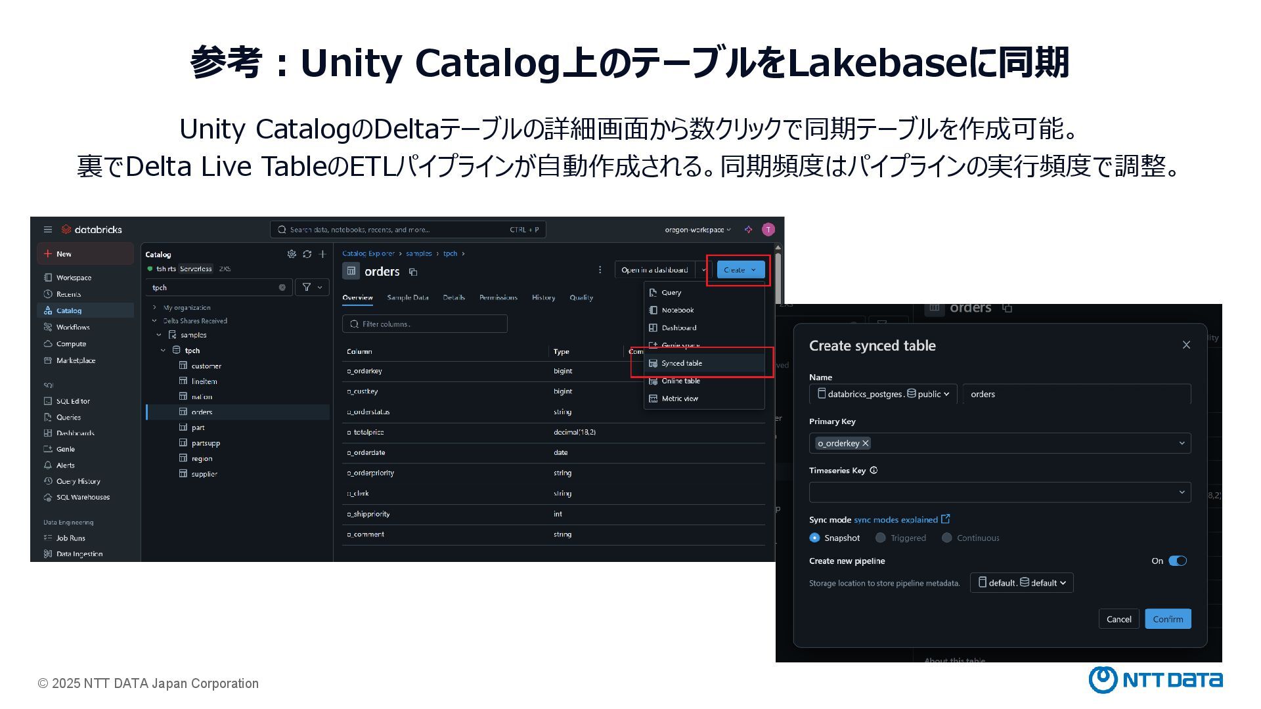Click samples breadcrumb link
1261x709 pixels.
419,253
